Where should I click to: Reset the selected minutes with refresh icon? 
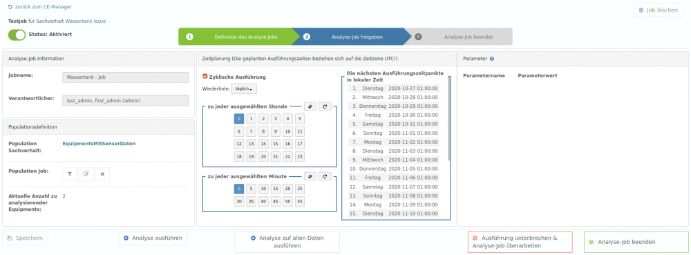point(325,176)
